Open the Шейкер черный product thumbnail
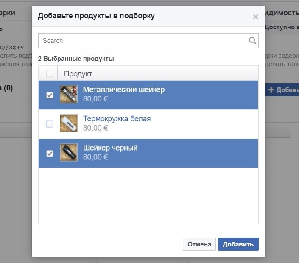The image size is (299, 263). tap(69, 152)
